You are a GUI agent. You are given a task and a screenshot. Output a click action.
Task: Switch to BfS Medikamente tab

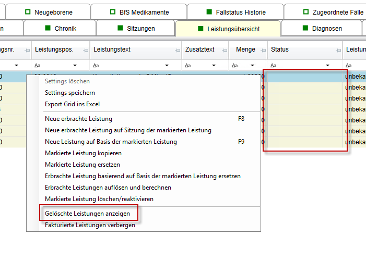point(139,12)
